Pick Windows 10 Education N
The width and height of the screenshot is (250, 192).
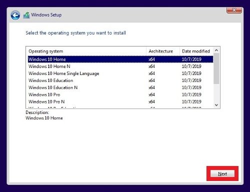click(120, 87)
